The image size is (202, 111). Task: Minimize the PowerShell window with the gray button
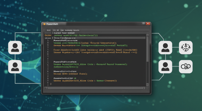tap(143, 24)
